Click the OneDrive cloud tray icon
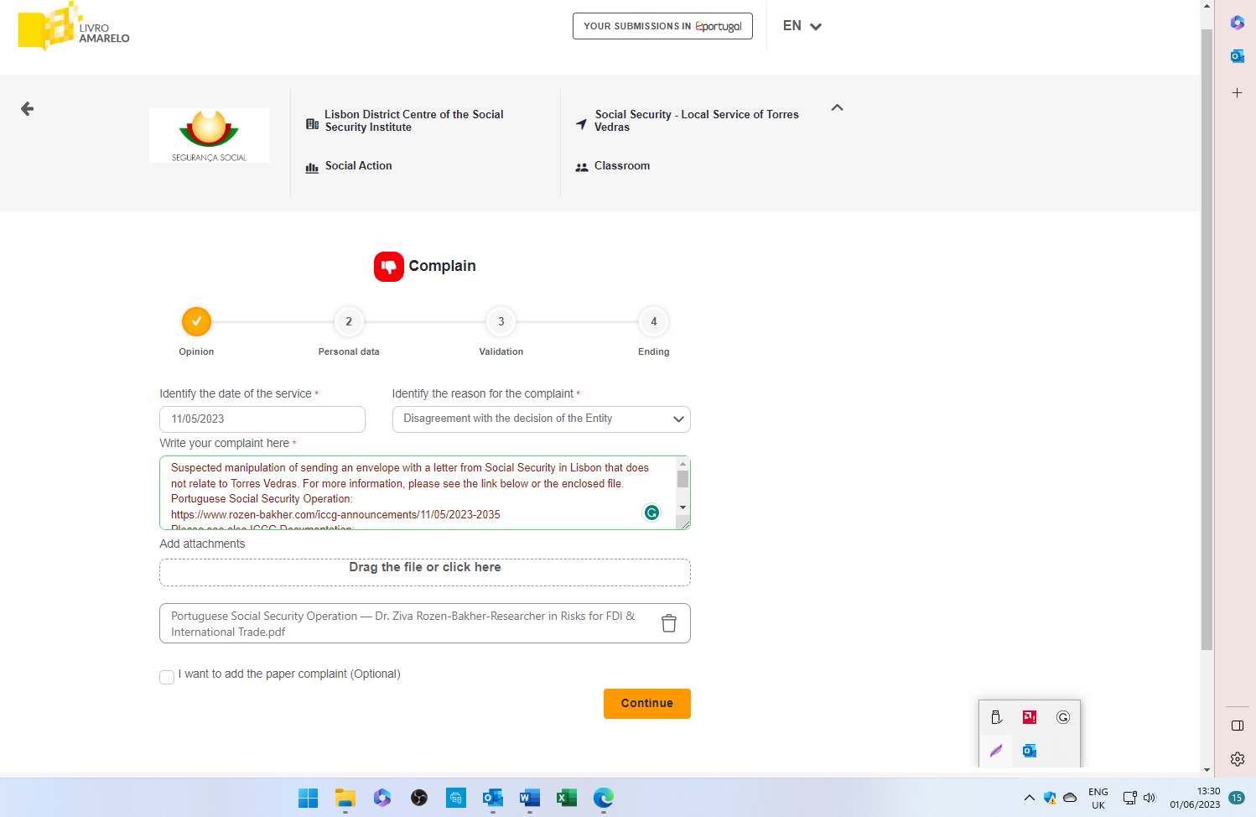This screenshot has width=1256, height=817. [1070, 798]
